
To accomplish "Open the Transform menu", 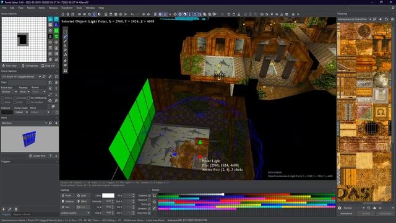I will (x=67, y=8).
